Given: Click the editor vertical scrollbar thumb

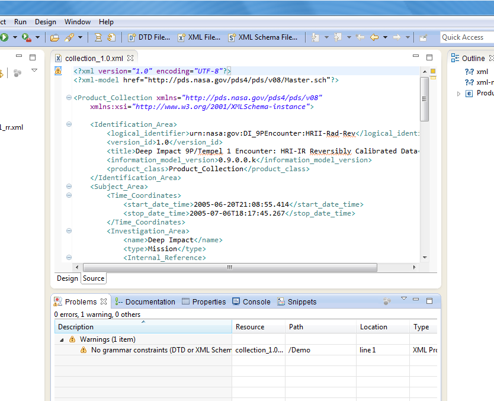Looking at the screenshot, I should [424, 100].
